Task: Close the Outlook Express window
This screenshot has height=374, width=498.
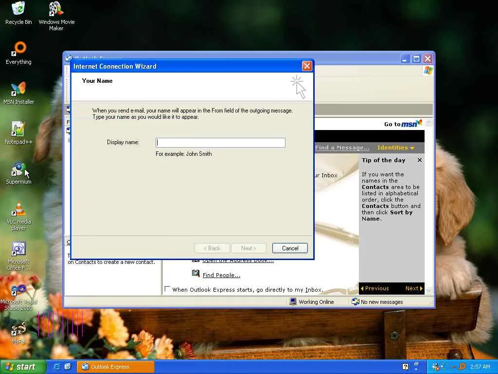Action: (x=428, y=59)
